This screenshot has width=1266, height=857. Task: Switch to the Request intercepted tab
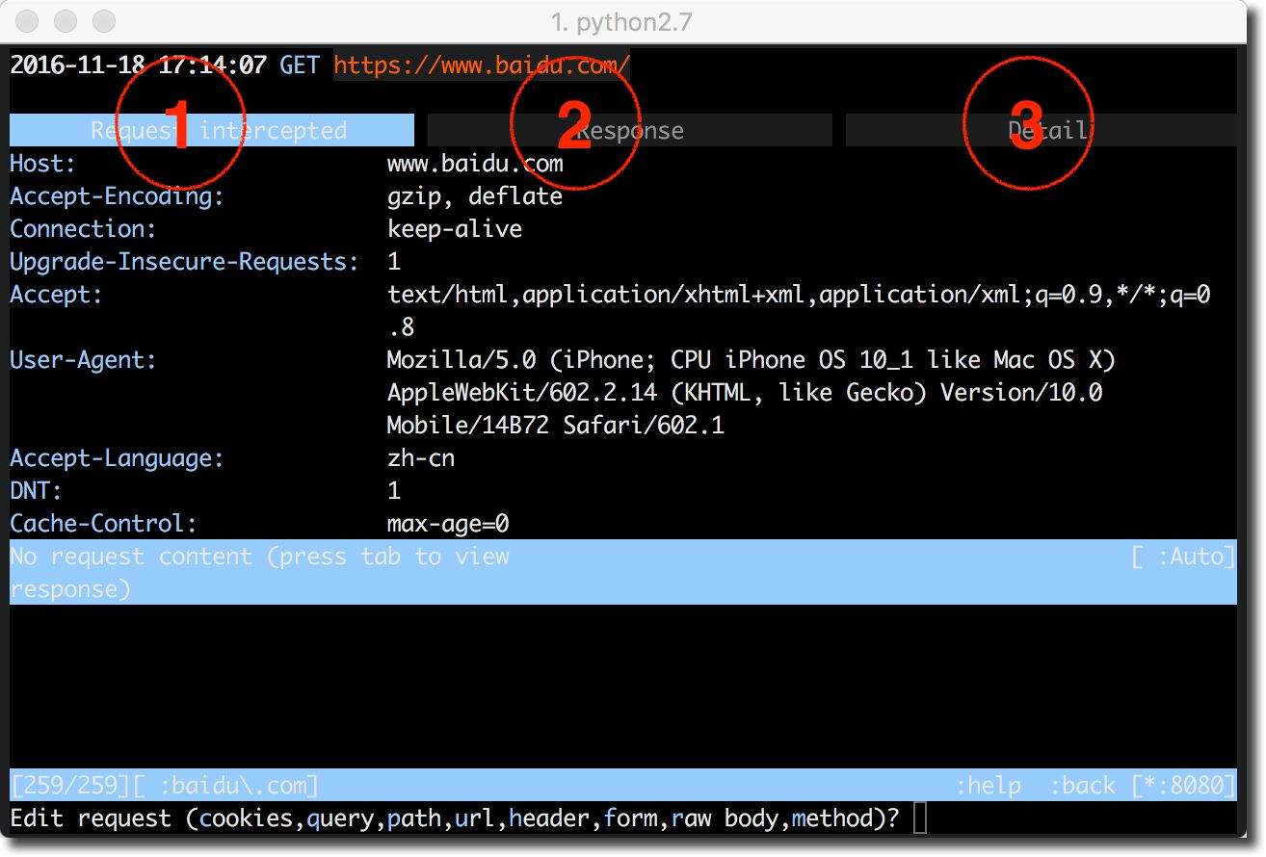tap(212, 130)
